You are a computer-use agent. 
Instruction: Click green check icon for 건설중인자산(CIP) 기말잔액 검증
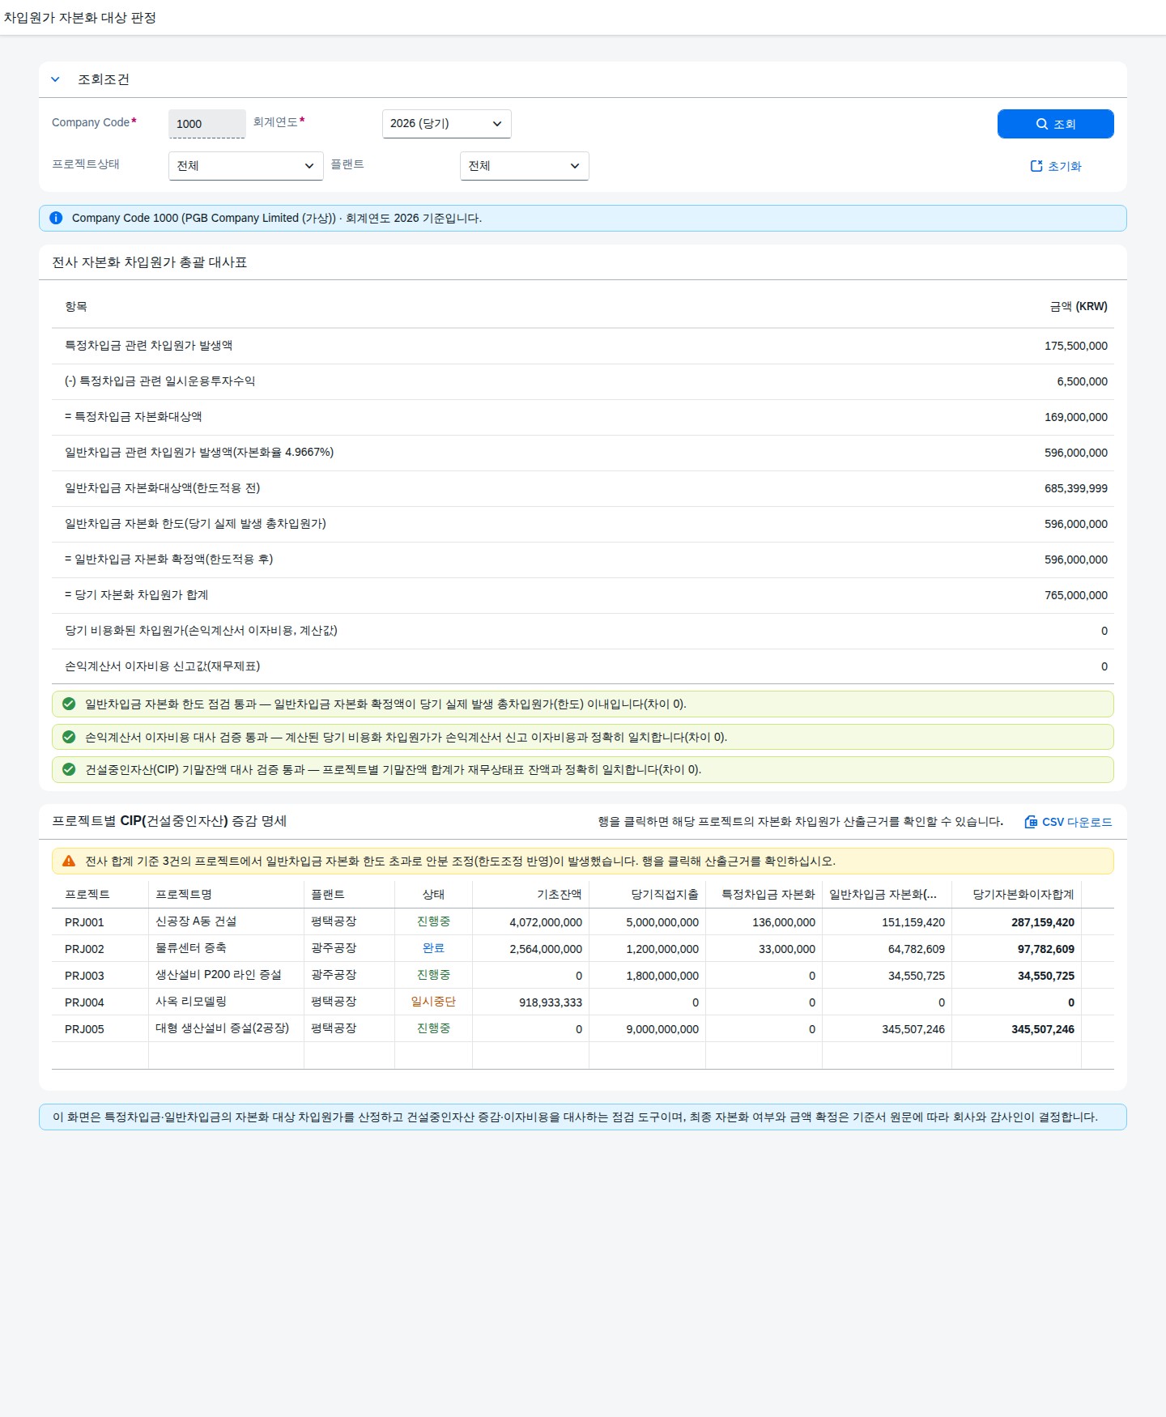tap(69, 769)
